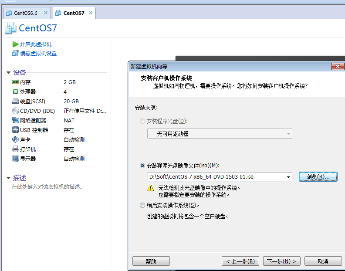The height and width of the screenshot is (271, 345).
Task: Click the edit virtual machine settings wrench icon
Action: click(x=15, y=53)
